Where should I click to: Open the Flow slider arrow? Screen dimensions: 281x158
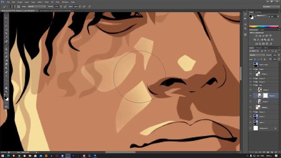[79, 7]
